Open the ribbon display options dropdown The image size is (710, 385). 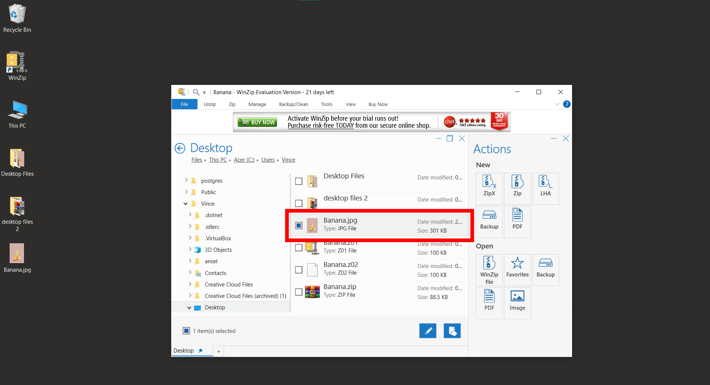[x=557, y=104]
